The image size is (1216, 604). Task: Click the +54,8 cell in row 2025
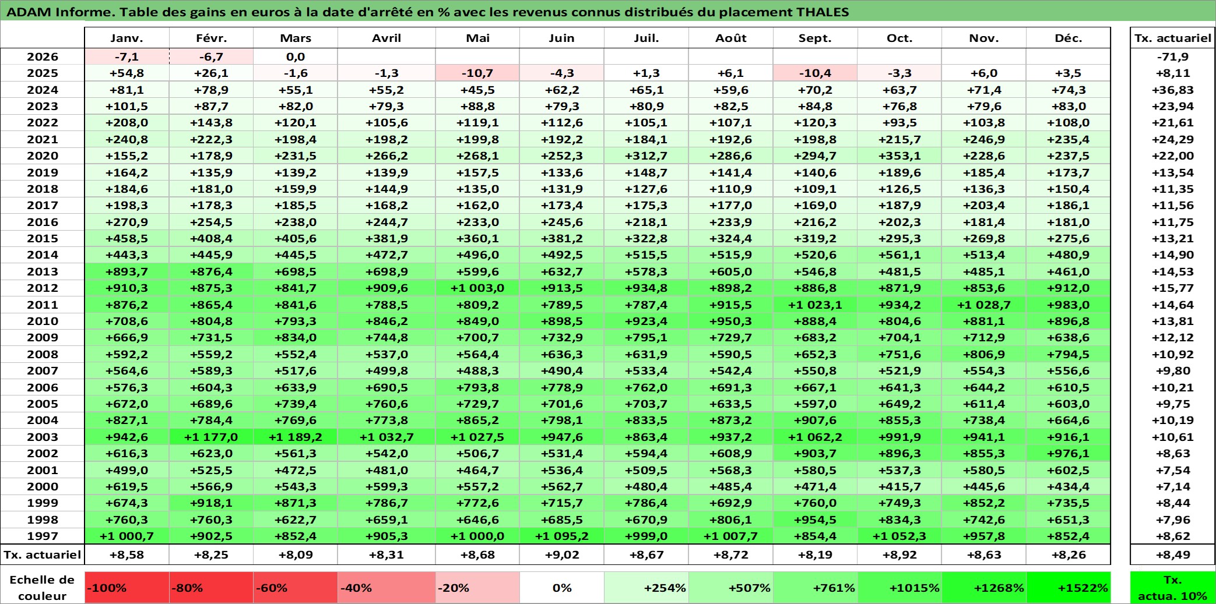pyautogui.click(x=127, y=73)
